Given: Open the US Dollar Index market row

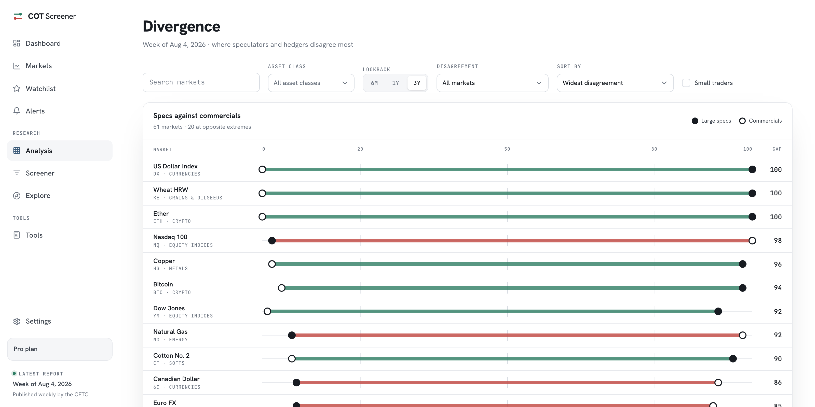Looking at the screenshot, I should click(x=467, y=170).
